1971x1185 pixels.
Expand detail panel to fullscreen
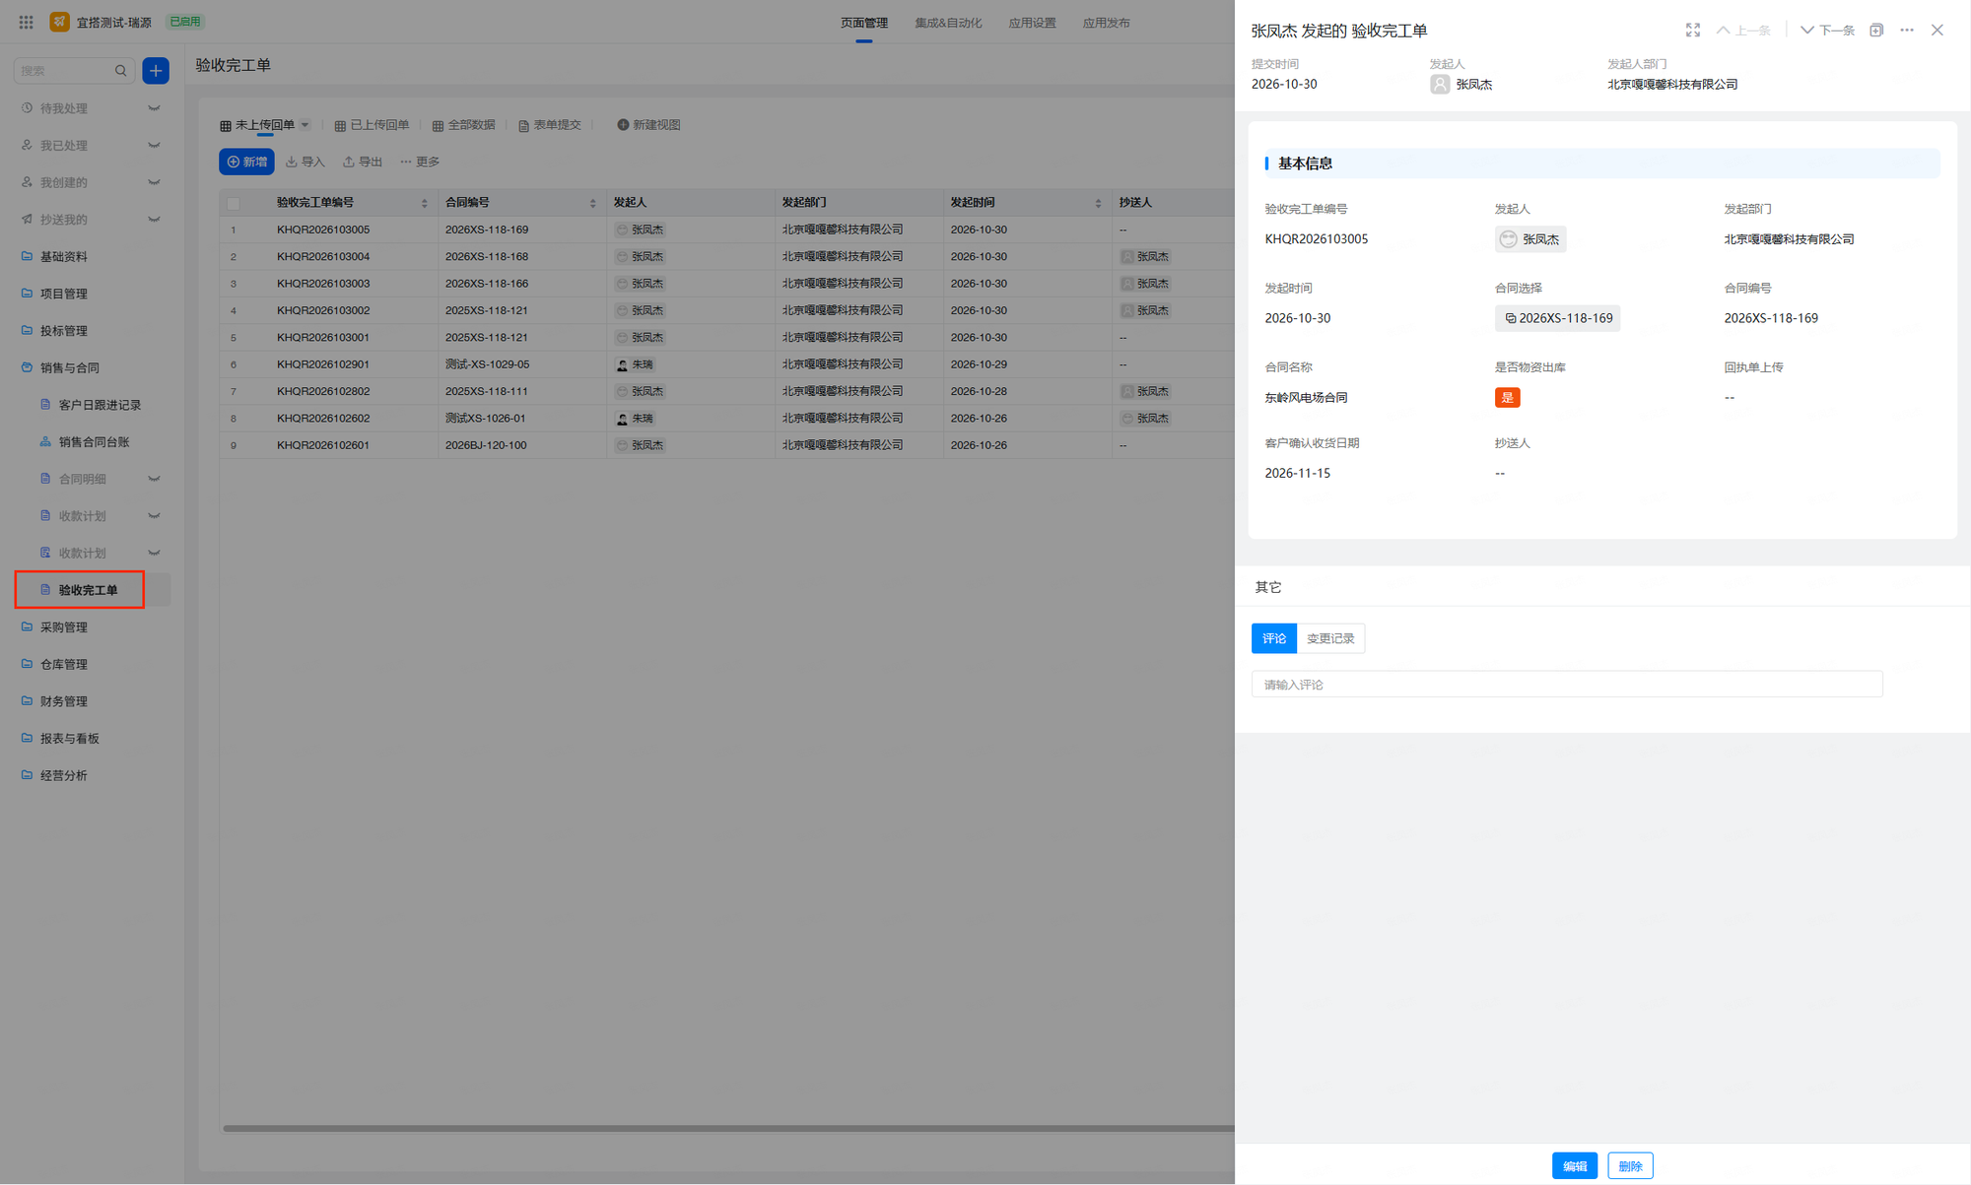[x=1693, y=31]
